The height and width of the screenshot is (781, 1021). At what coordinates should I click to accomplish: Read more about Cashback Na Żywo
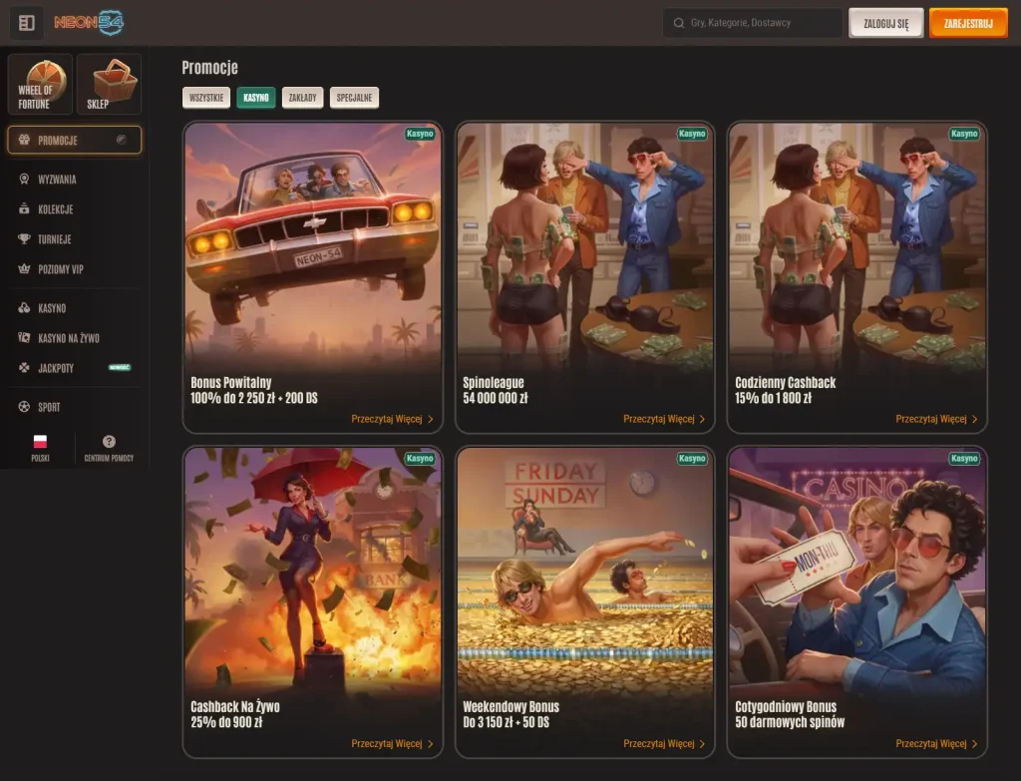coord(392,743)
